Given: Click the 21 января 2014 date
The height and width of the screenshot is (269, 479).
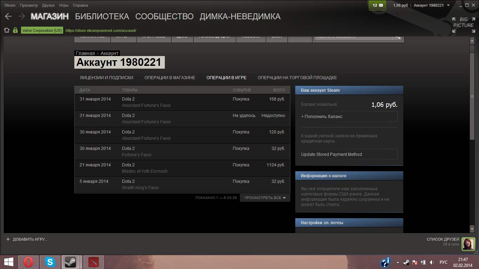Looking at the screenshot, I should tap(95, 165).
